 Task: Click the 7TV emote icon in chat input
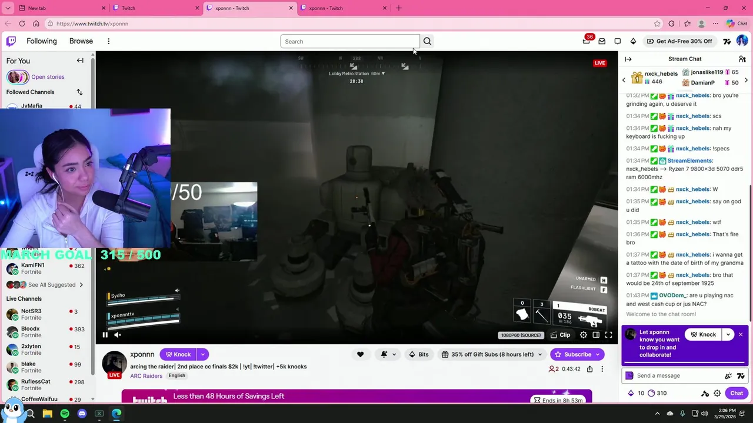click(741, 376)
